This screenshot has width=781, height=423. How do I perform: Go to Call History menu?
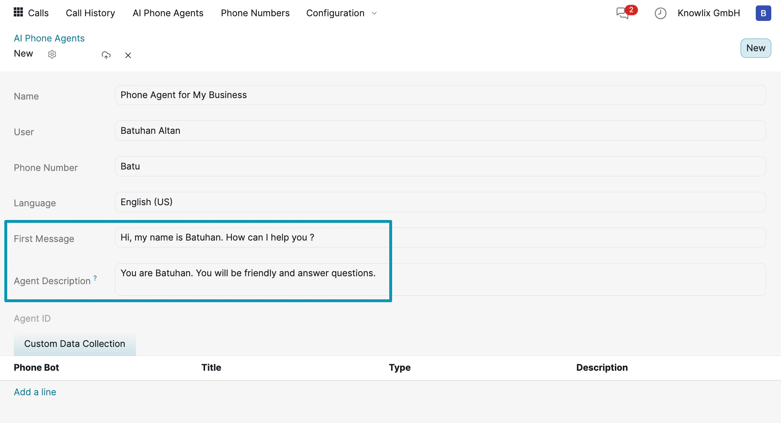pyautogui.click(x=90, y=13)
